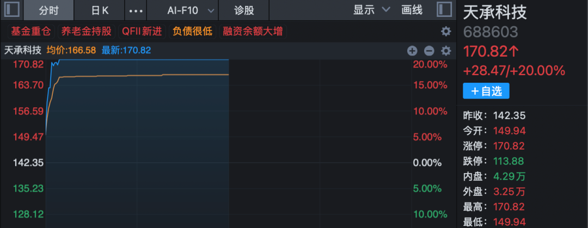Toggle the right sidebar panel icon

[x=444, y=10]
